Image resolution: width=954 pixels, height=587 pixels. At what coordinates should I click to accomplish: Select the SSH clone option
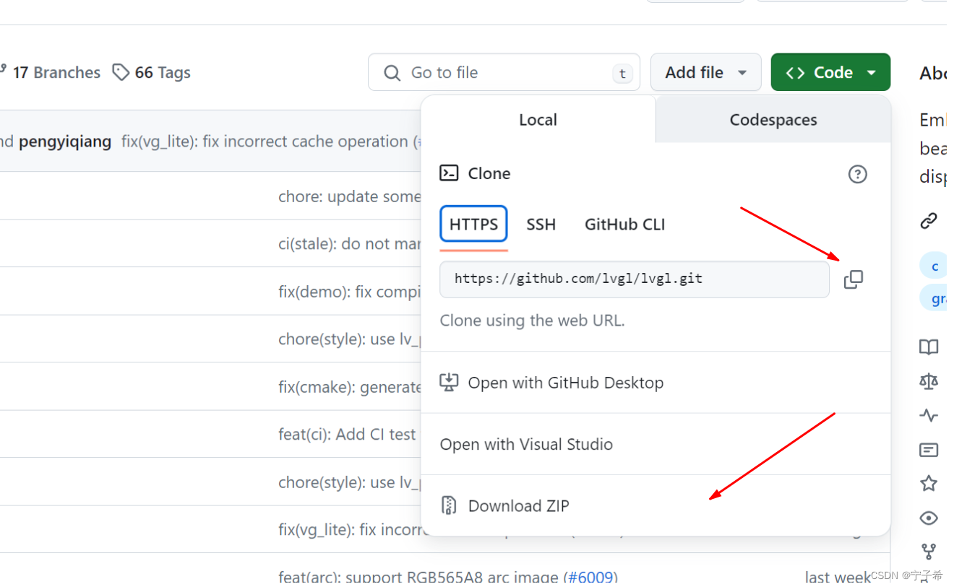pyautogui.click(x=541, y=225)
